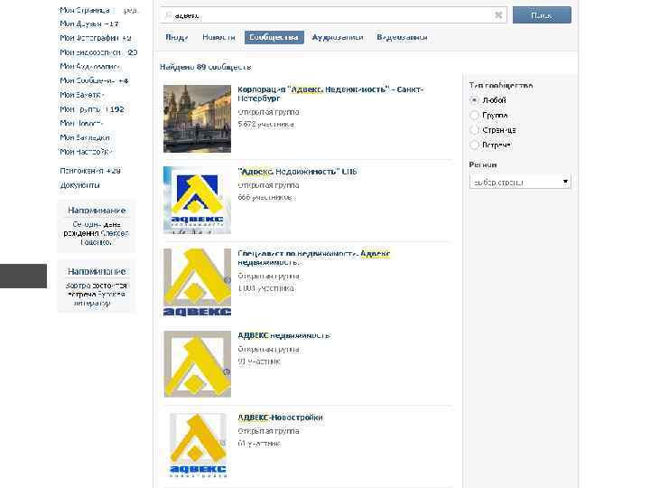The width and height of the screenshot is (650, 488).
Task: Click the Специалист по недвижимости group logo thumbnail
Action: click(197, 282)
